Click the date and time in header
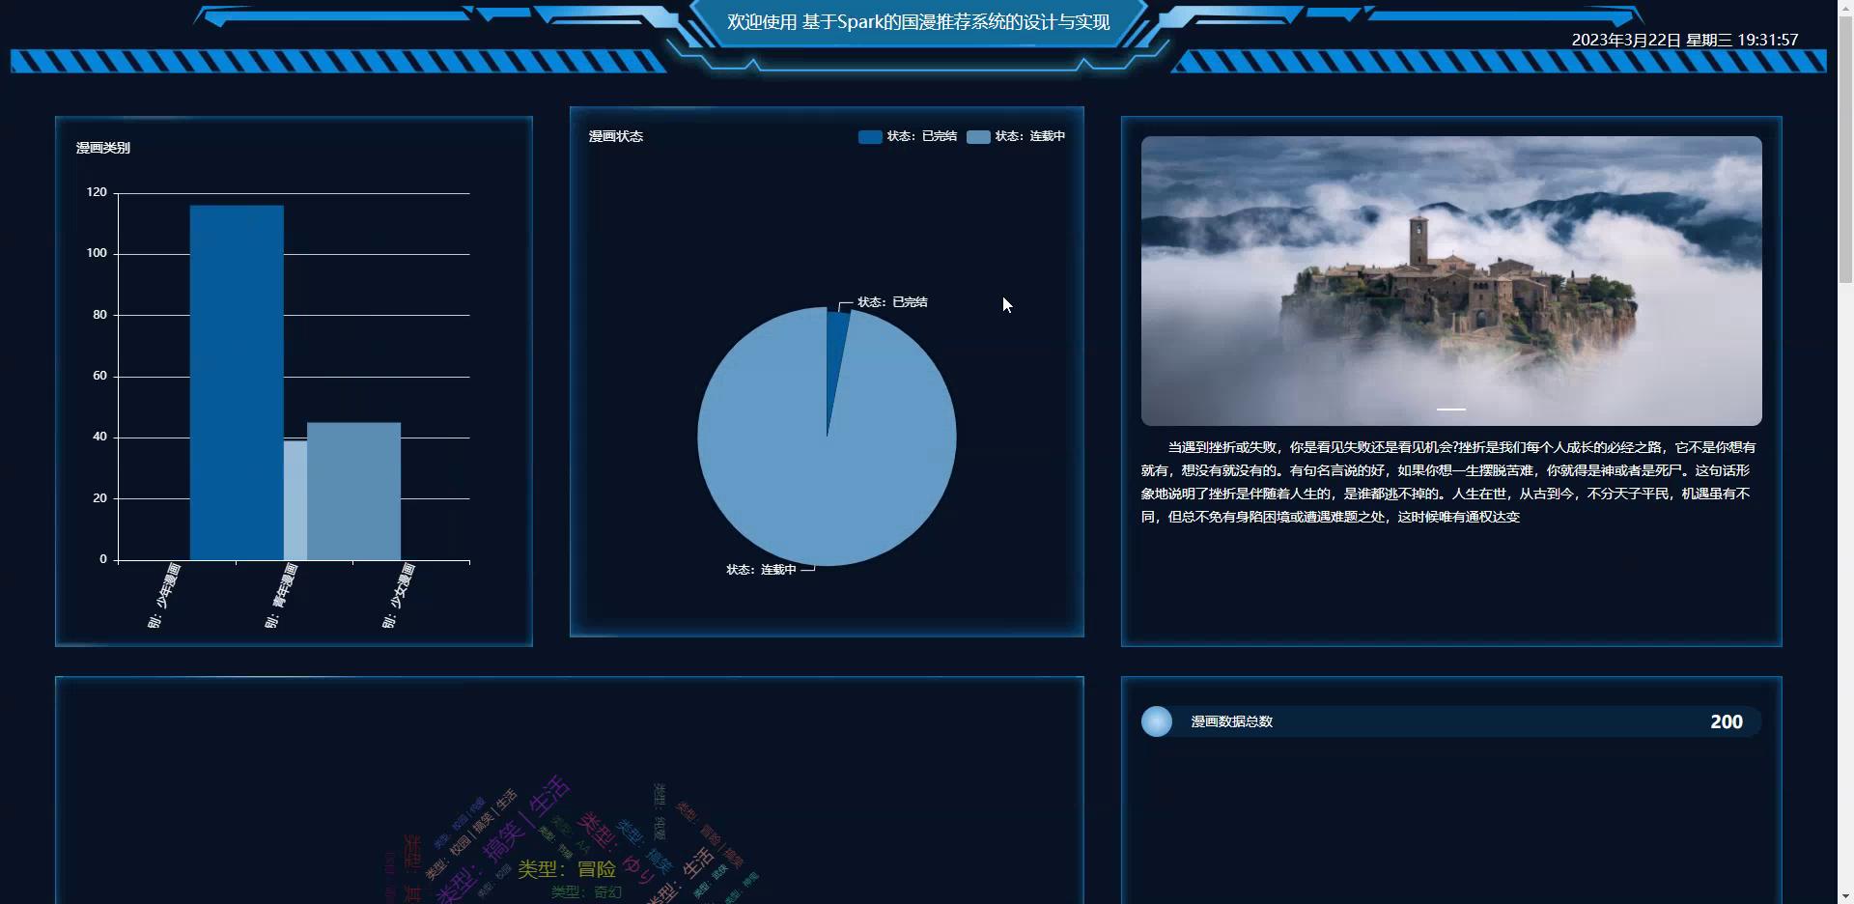The width and height of the screenshot is (1854, 904). (x=1685, y=40)
